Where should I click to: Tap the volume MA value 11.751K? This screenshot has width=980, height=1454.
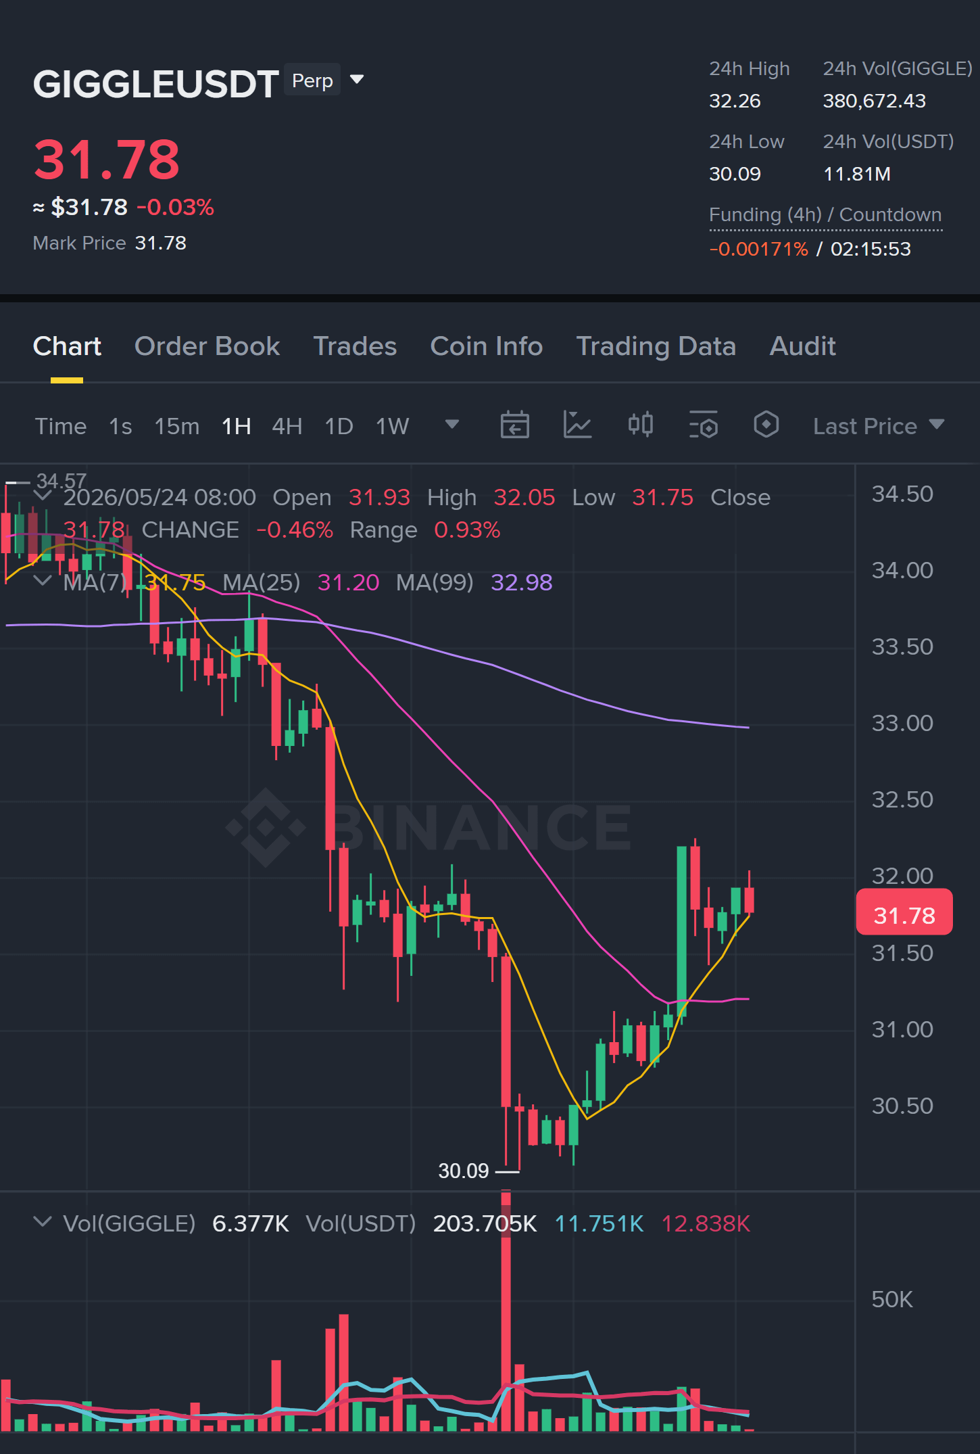(x=599, y=1223)
